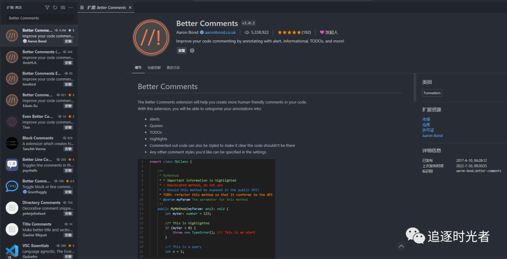Click the large Better Comments logo
Viewport: 507px width, 259px height.
(x=151, y=38)
